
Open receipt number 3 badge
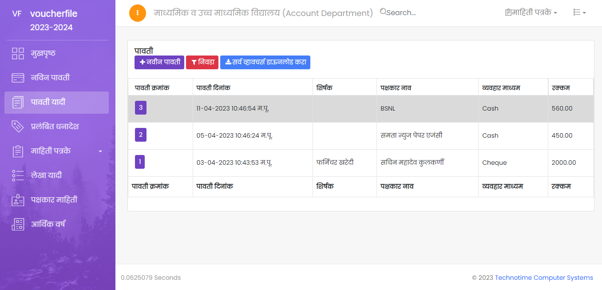tap(141, 107)
